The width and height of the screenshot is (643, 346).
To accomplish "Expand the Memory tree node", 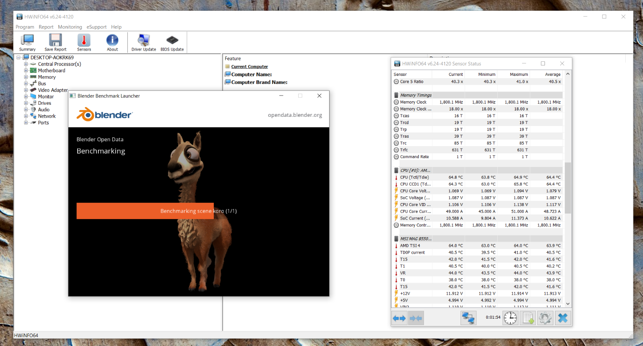I will (x=26, y=77).
